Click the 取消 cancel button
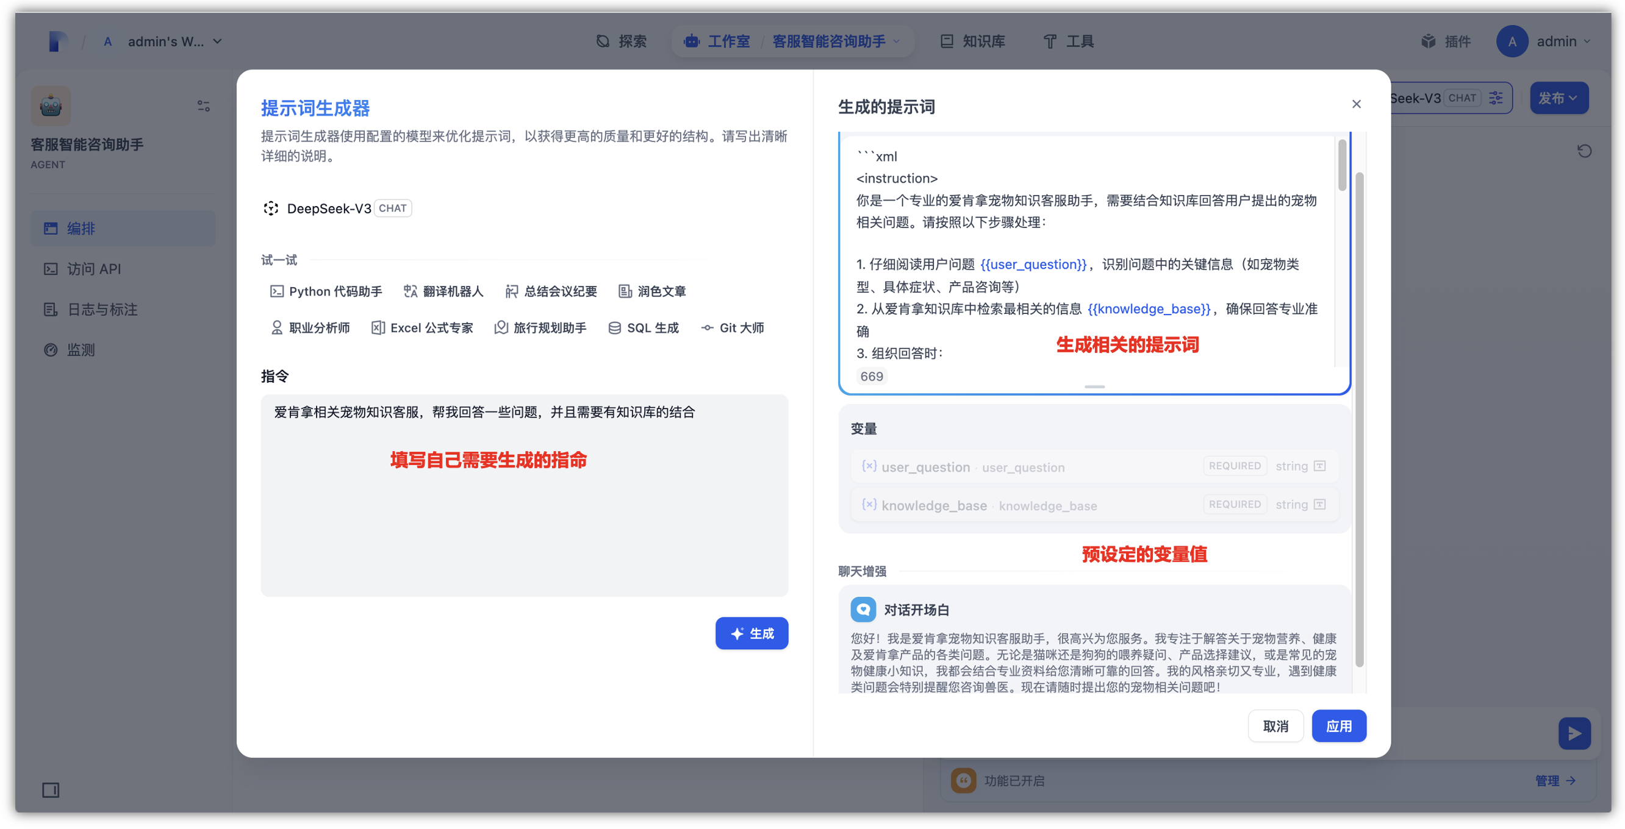 [1275, 725]
